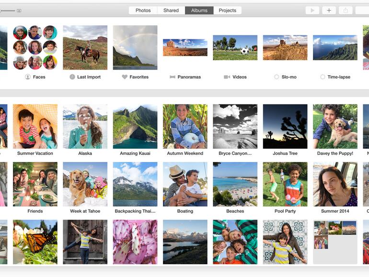Click the Videos camera icon
This screenshot has height=277, width=369.
pos(227,77)
